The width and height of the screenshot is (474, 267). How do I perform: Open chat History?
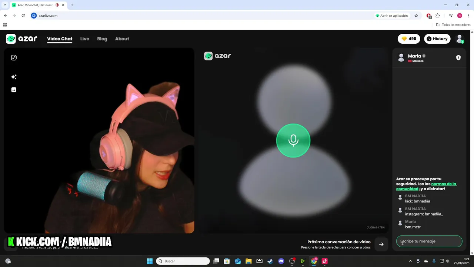[437, 39]
